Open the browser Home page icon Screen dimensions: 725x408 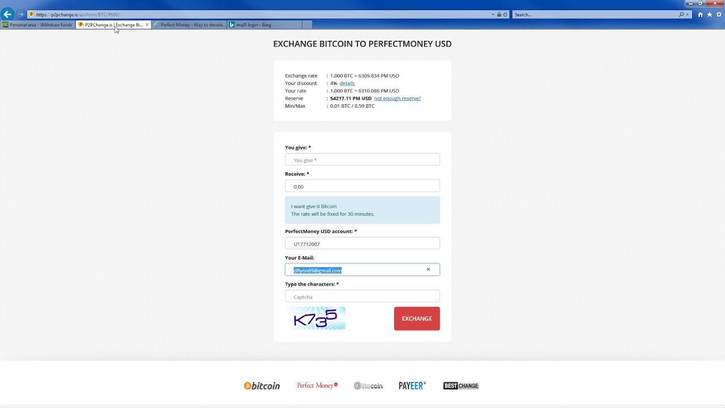point(700,15)
